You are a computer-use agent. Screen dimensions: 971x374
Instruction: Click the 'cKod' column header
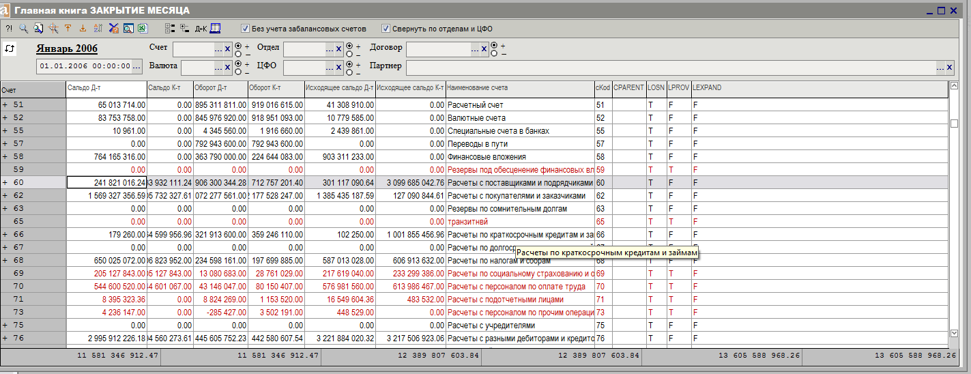click(x=603, y=88)
